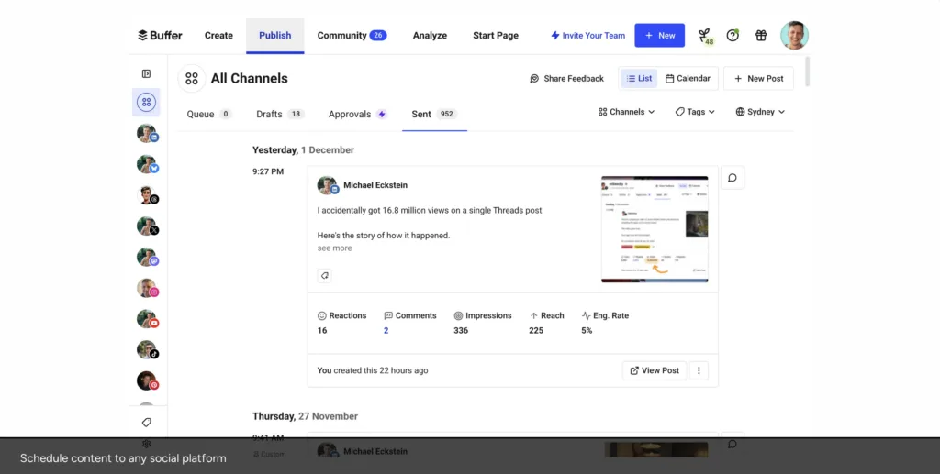
Task: Click the see more link
Action: tap(334, 248)
